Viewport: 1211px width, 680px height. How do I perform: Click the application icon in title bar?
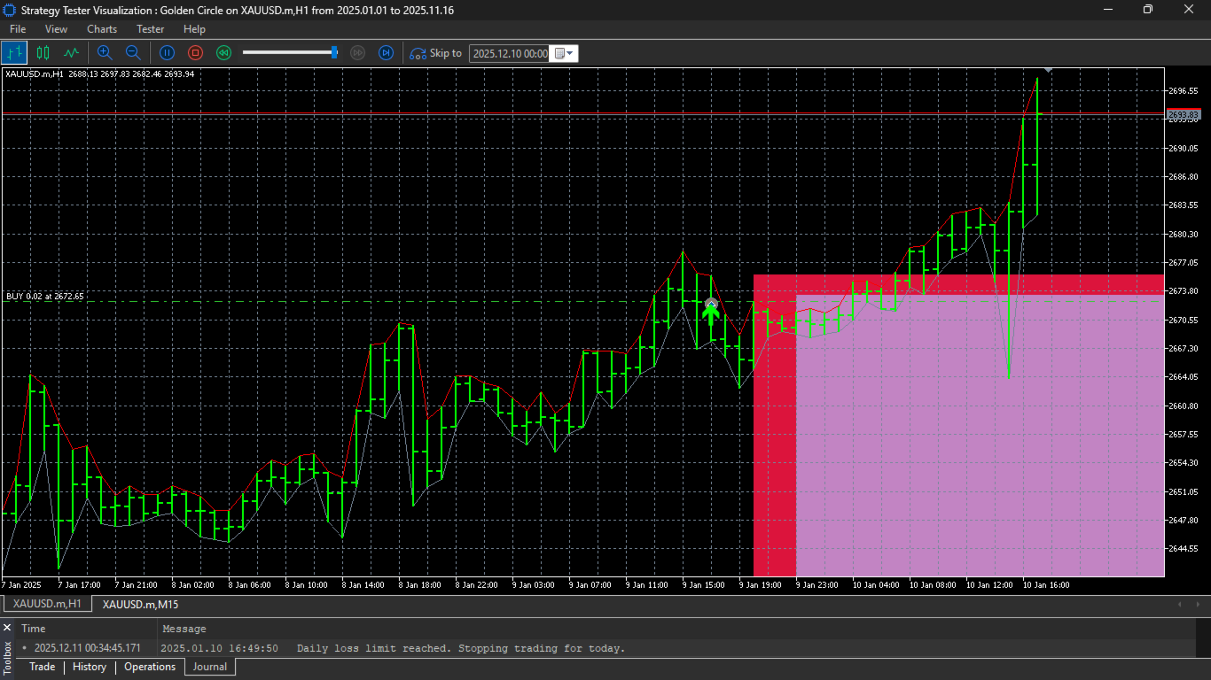(9, 9)
